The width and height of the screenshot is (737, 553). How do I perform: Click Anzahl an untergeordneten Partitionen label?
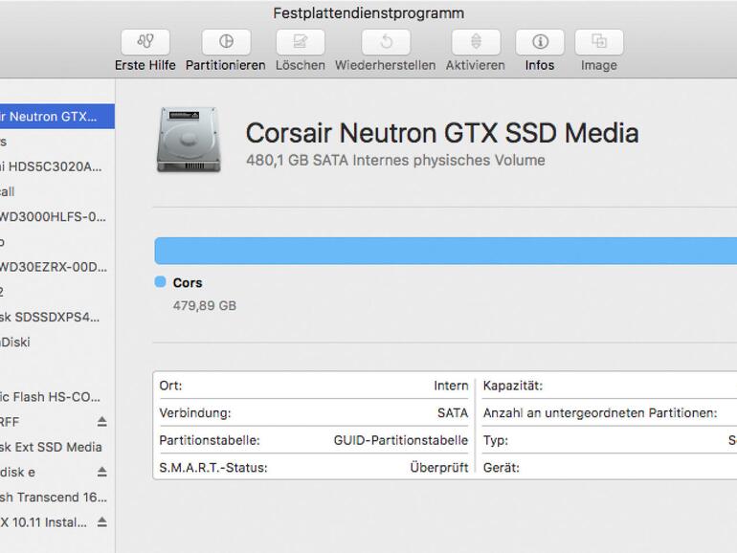[x=600, y=413]
